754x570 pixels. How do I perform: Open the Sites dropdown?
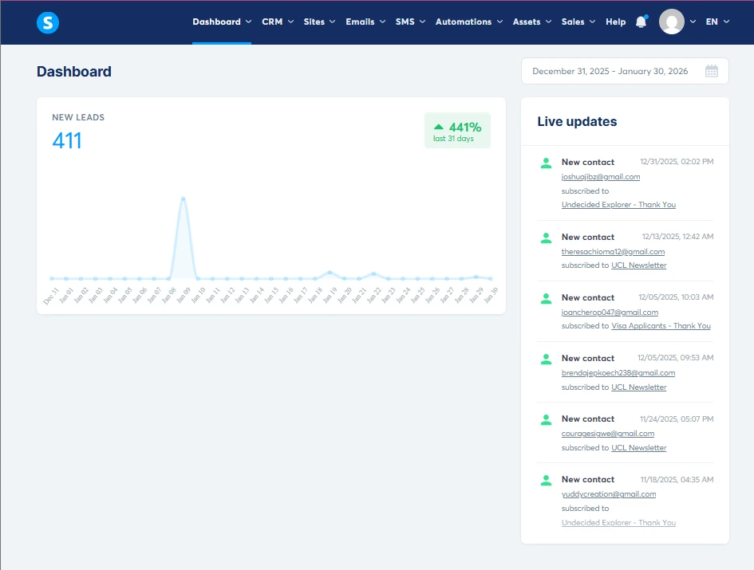314,22
